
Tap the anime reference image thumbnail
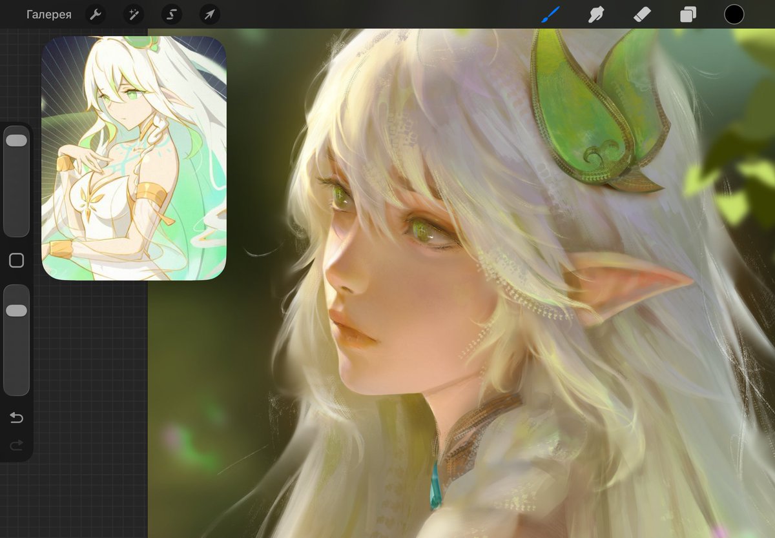tap(134, 158)
